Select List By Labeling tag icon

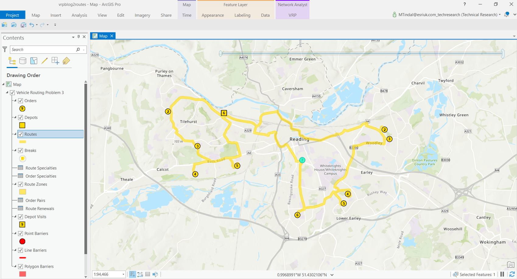point(66,61)
